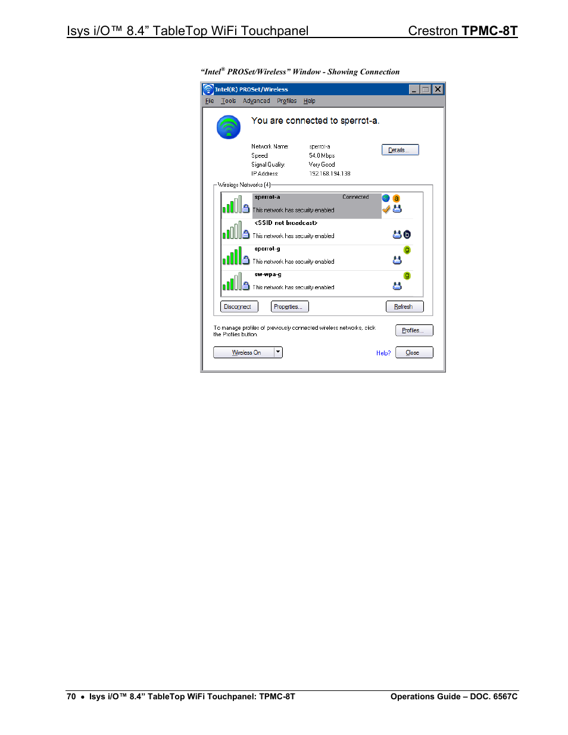568x735 pixels.
Task: Open the Advanced menu
Action: [257, 101]
